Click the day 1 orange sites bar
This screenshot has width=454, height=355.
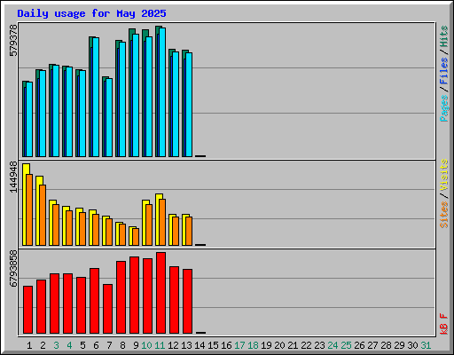coord(29,209)
